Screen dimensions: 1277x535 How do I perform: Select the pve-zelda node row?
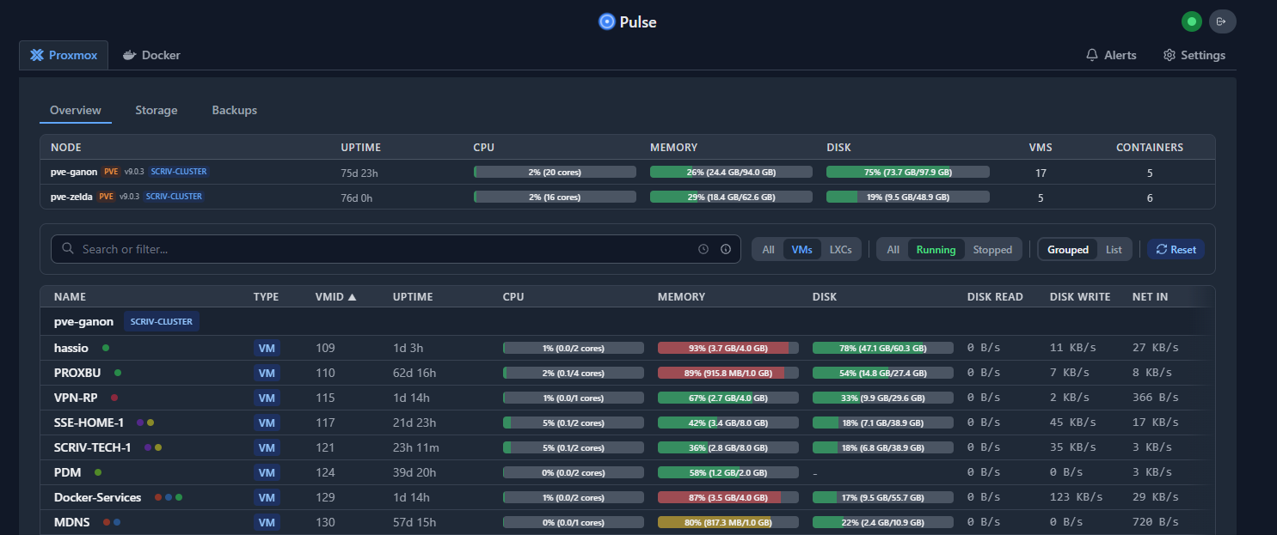627,197
